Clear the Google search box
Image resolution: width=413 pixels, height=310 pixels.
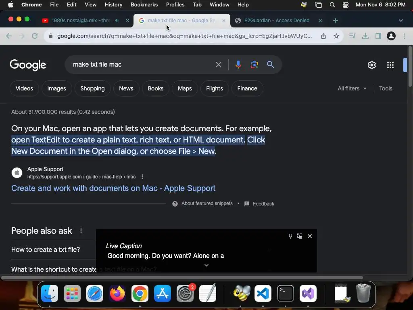coord(218,65)
